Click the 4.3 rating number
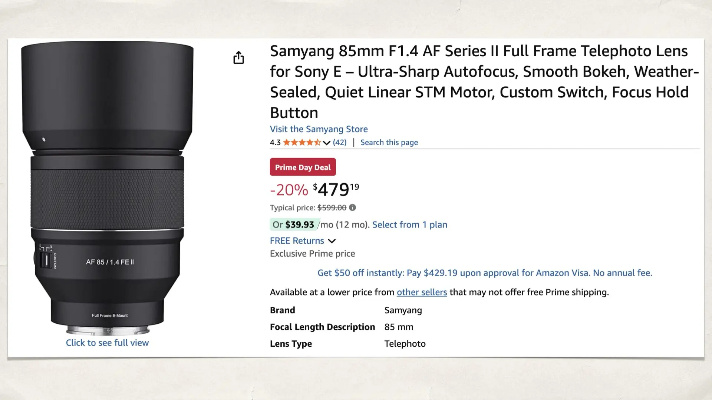 [275, 142]
